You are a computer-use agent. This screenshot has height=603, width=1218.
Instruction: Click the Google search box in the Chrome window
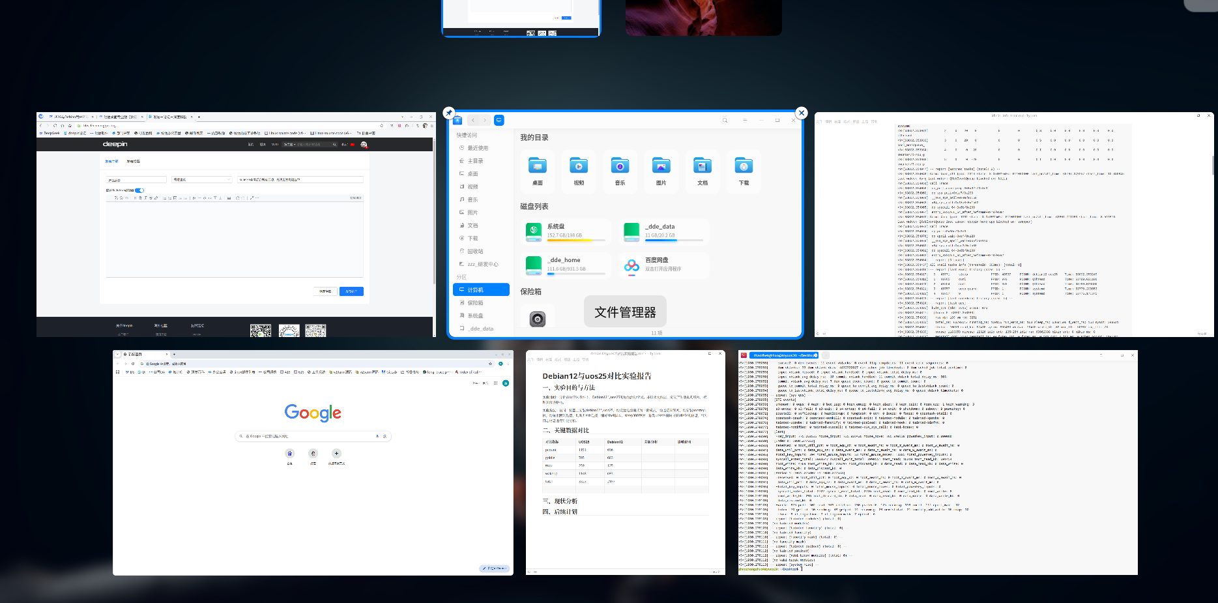pos(313,436)
